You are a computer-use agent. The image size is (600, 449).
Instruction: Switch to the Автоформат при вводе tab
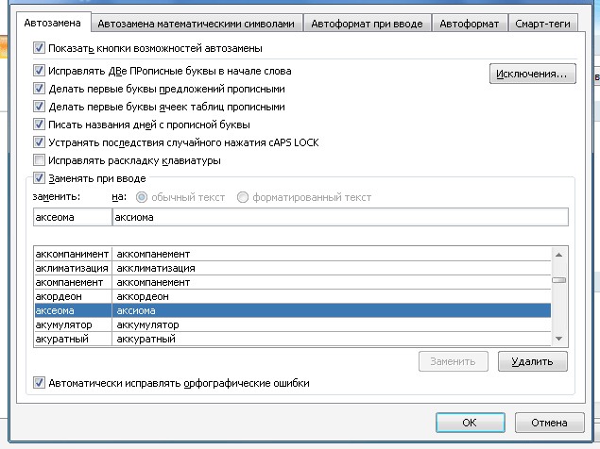pos(368,24)
